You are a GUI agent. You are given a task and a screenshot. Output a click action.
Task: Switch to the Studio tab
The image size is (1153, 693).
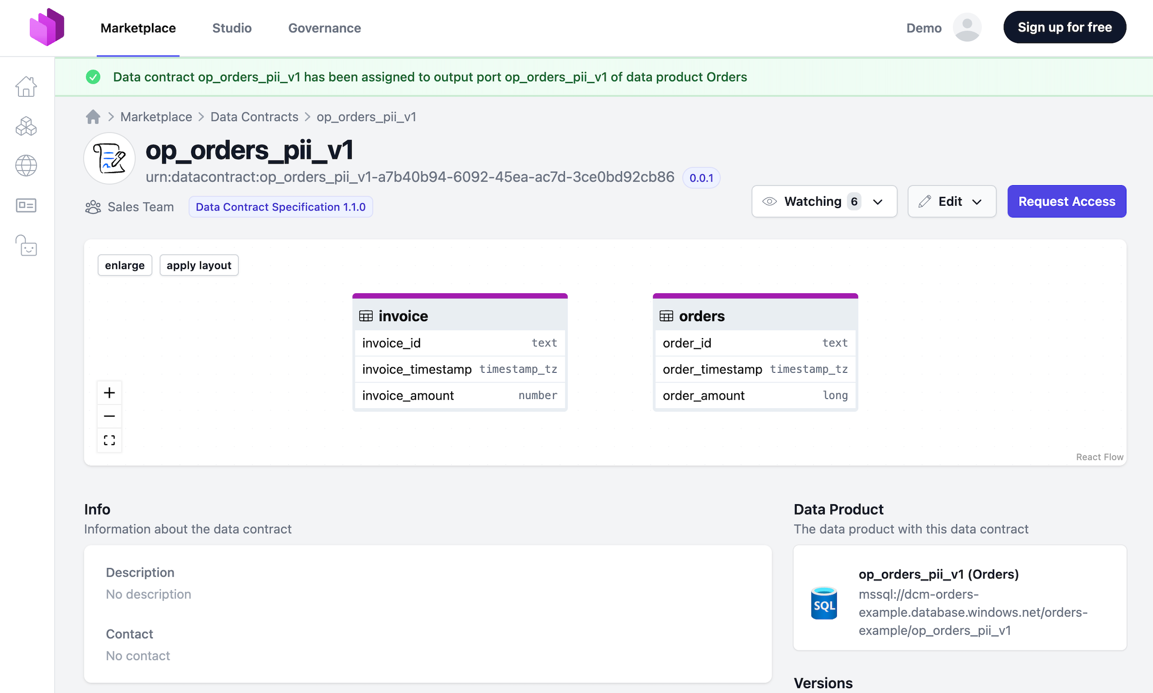(232, 28)
